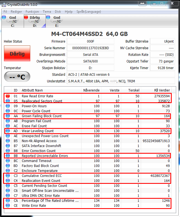Click raw value 95323456871913 in Non-4k Aligned row
The image size is (180, 217).
(x=156, y=141)
